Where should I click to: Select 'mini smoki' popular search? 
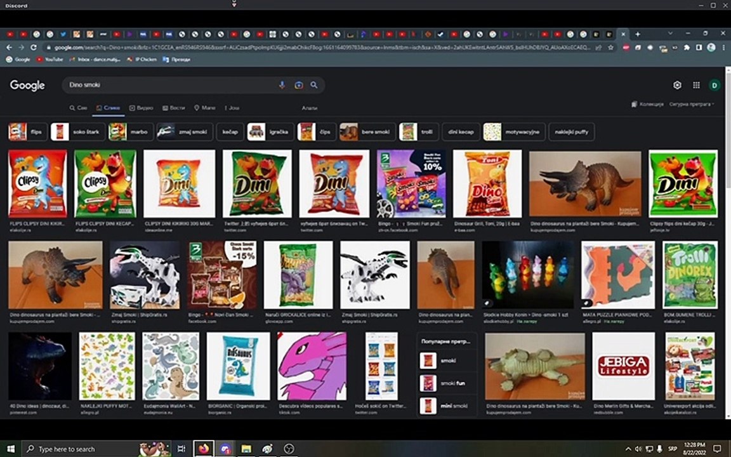point(447,406)
